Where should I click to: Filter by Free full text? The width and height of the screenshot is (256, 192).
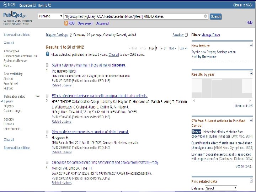(x=11, y=84)
